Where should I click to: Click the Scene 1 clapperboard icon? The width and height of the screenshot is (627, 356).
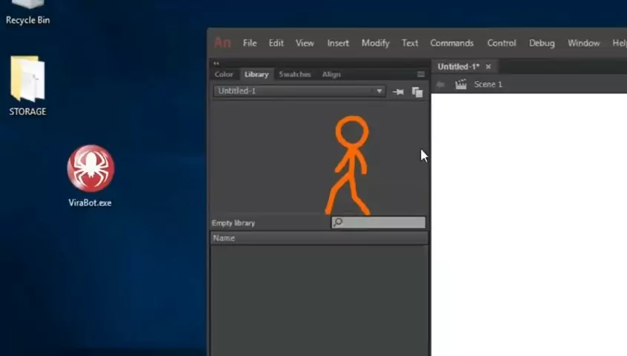[x=461, y=85]
